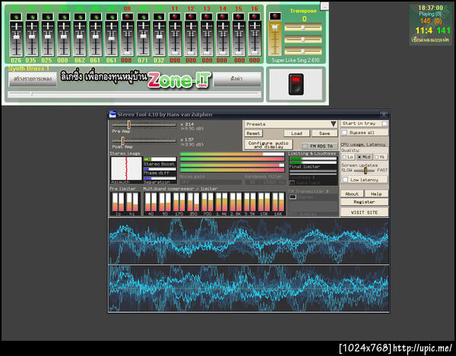Viewport: 456px width, 356px height.
Task: Click the ตั้งค่า settings button
Action: pyautogui.click(x=237, y=79)
